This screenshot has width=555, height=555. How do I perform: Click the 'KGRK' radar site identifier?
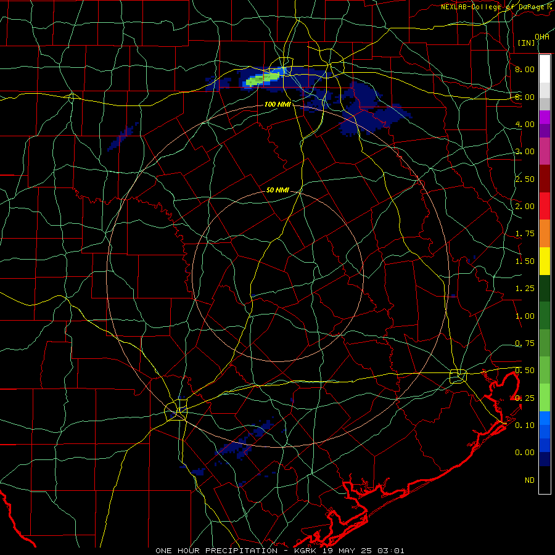point(306,551)
